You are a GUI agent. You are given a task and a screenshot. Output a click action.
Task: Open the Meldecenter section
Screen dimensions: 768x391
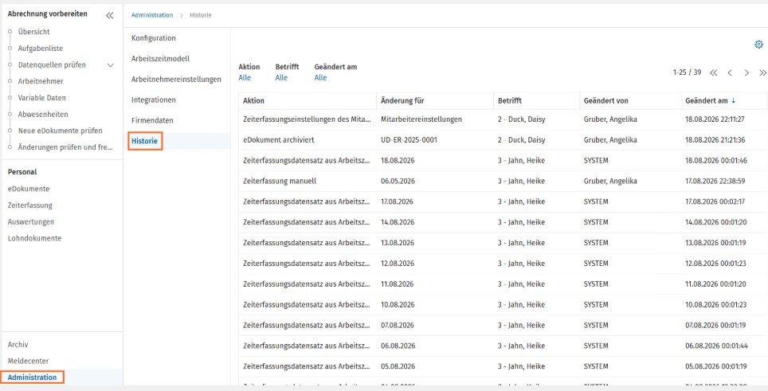(x=29, y=362)
